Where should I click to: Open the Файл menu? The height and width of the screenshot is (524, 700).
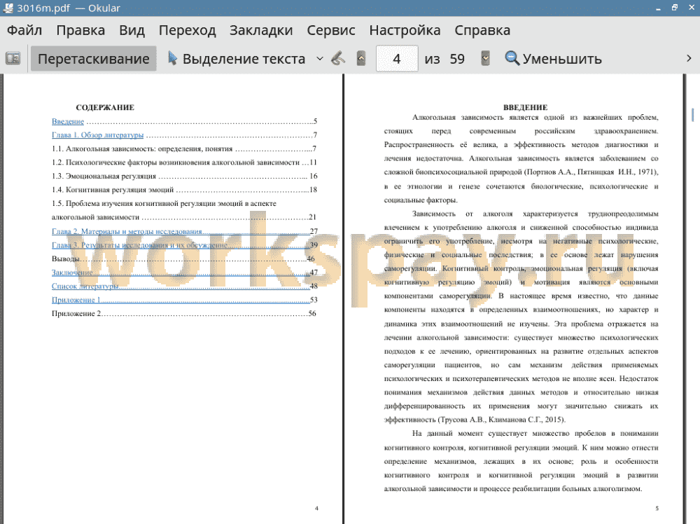24,30
